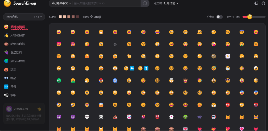
Task: Select the middle skin tone swatch
Action: pos(69,17)
